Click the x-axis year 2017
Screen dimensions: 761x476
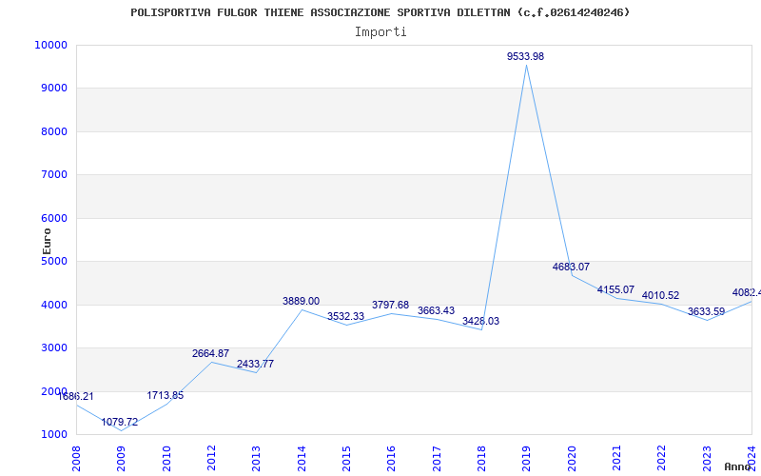click(437, 458)
